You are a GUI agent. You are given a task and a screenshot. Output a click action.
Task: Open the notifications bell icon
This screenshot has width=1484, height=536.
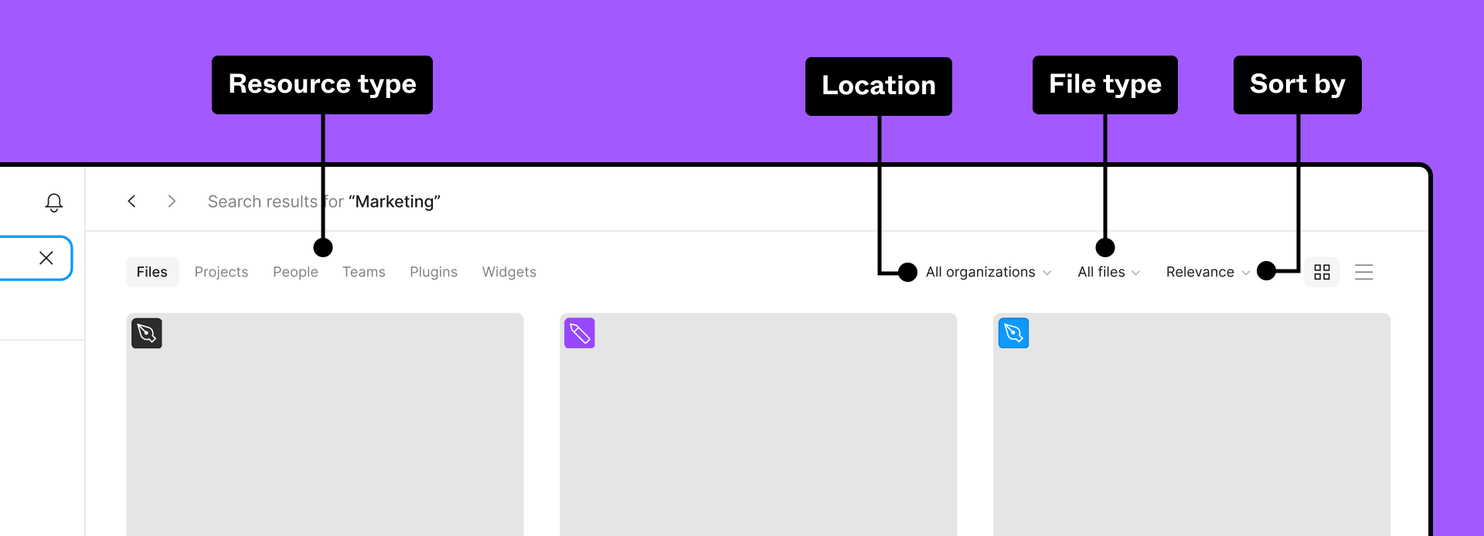(x=53, y=202)
